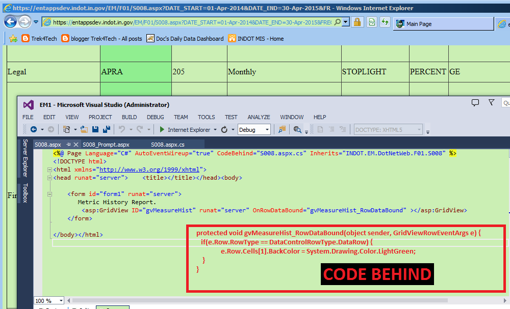Click the www.w3.org/1999/xhtml link in code

tap(149, 170)
